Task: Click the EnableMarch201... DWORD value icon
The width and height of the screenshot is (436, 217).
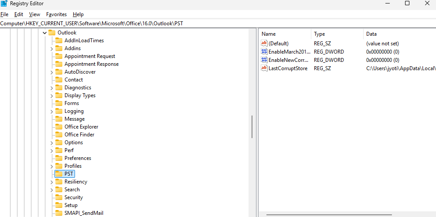Action: [264, 52]
